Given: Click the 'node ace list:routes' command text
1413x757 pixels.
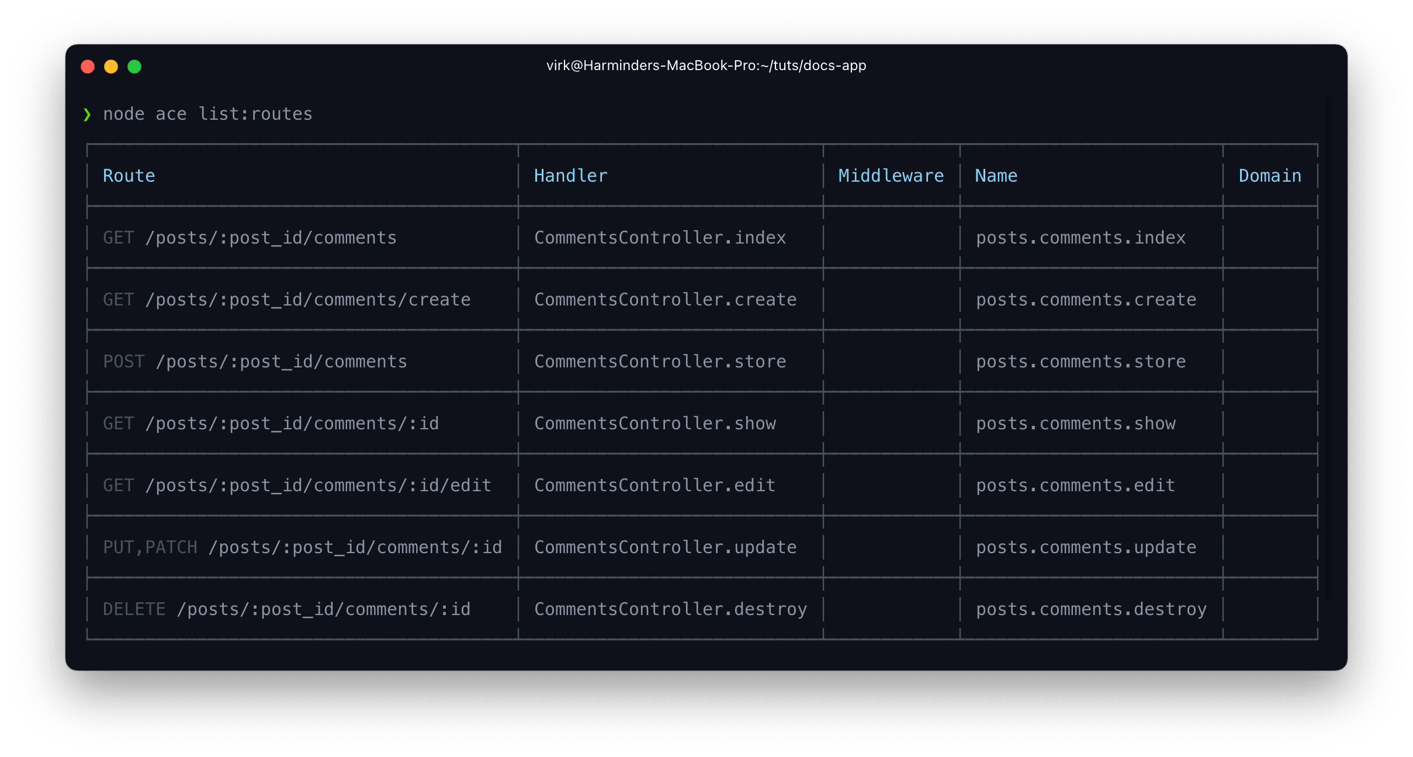Looking at the screenshot, I should (207, 114).
